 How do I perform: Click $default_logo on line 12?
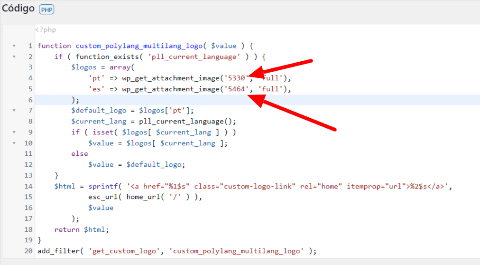pos(154,164)
